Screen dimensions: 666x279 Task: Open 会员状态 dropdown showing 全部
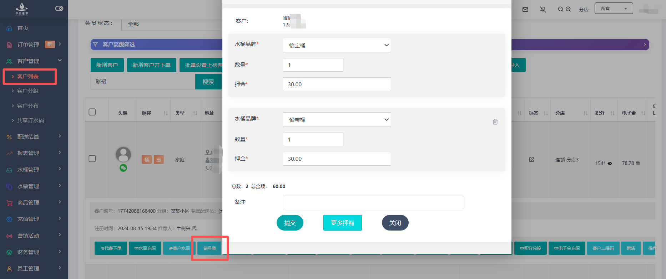[171, 24]
